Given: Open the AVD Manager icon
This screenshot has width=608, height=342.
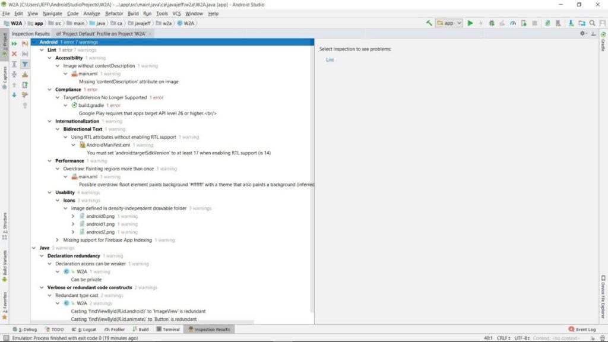Looking at the screenshot, I should pos(558,23).
